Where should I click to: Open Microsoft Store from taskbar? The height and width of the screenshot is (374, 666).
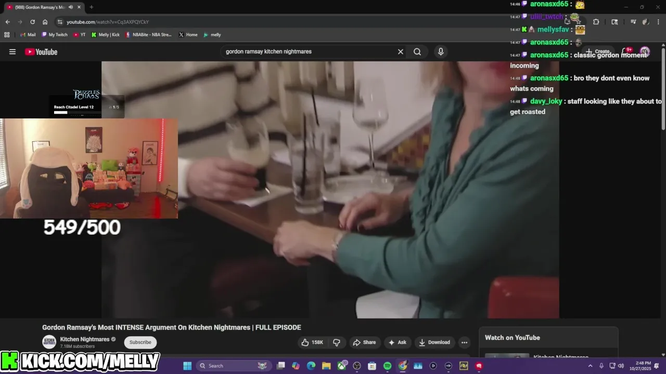pos(372,366)
